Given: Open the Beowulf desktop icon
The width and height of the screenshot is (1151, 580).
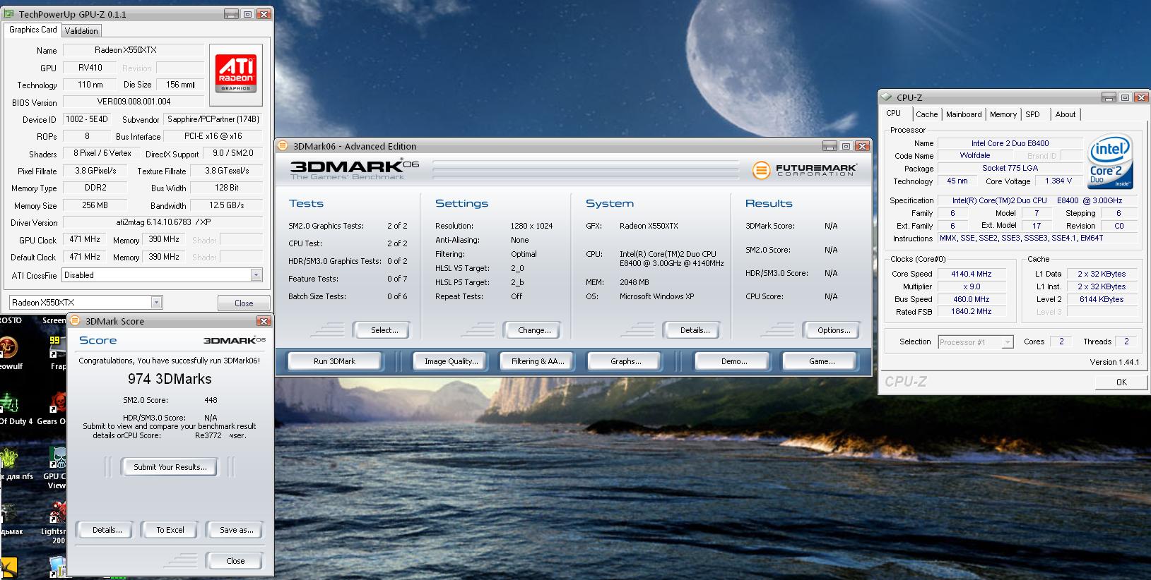Looking at the screenshot, I should 11,352.
